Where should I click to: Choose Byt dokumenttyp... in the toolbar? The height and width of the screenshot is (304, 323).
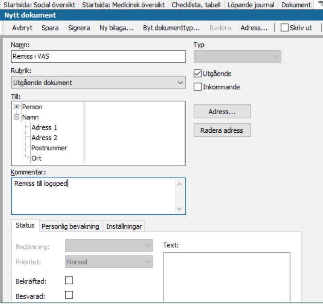coord(172,28)
